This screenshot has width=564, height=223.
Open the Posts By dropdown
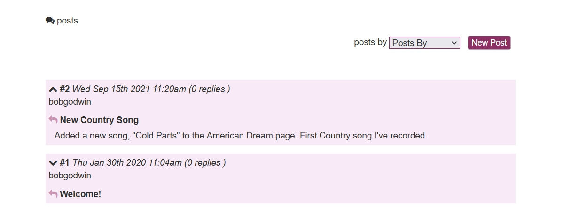424,43
